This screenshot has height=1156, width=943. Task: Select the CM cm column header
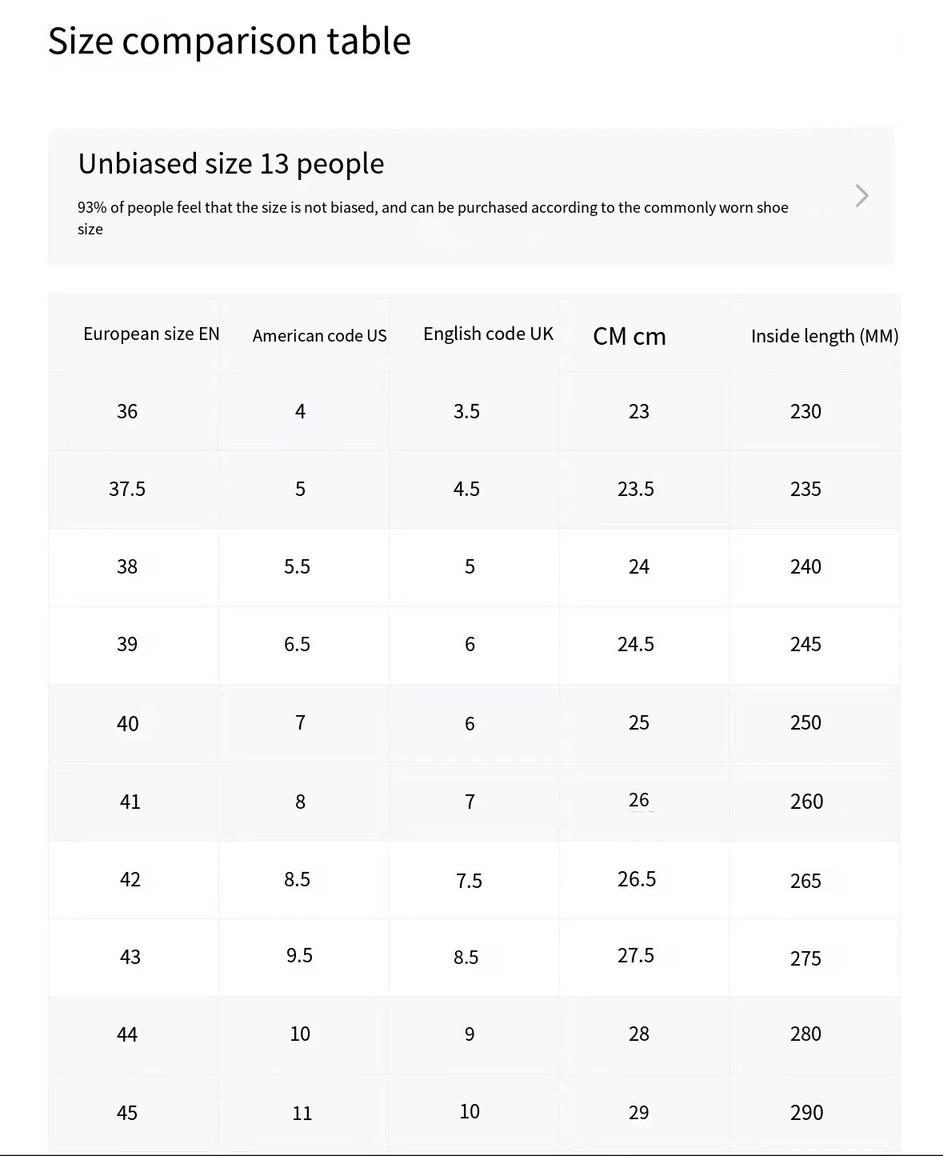coord(629,337)
